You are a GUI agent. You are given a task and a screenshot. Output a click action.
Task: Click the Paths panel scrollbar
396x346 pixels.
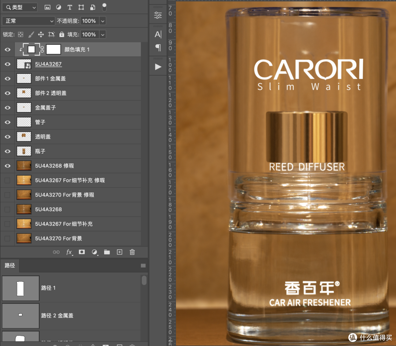pyautogui.click(x=144, y=280)
